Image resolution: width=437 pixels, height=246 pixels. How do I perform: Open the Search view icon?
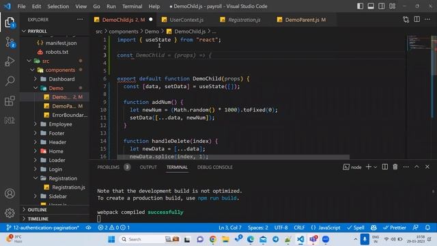click(x=10, y=81)
